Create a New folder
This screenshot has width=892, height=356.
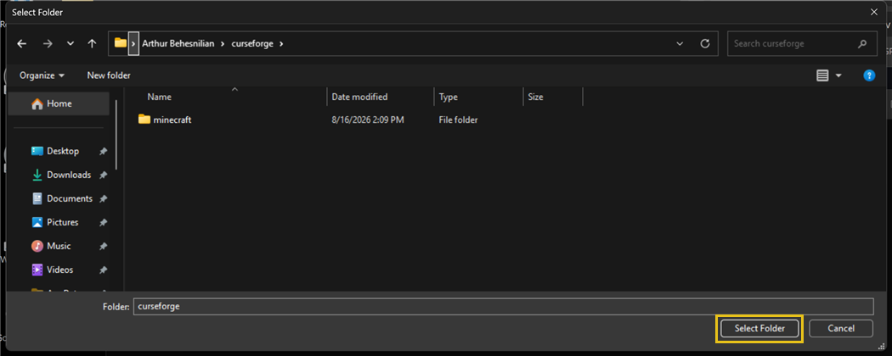(x=109, y=75)
